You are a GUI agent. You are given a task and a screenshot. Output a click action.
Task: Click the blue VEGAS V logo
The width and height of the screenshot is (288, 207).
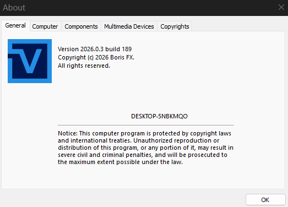coord(30,61)
